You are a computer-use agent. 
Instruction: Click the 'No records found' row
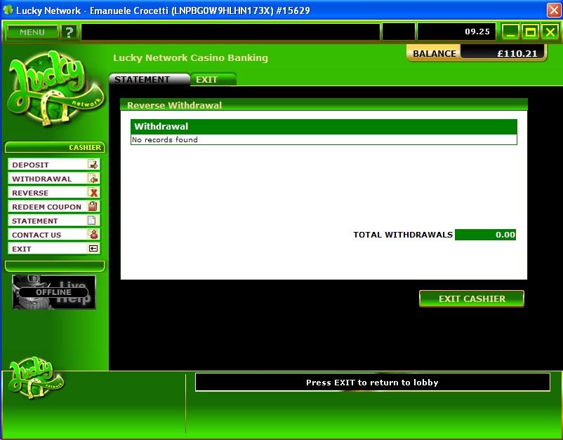point(324,139)
